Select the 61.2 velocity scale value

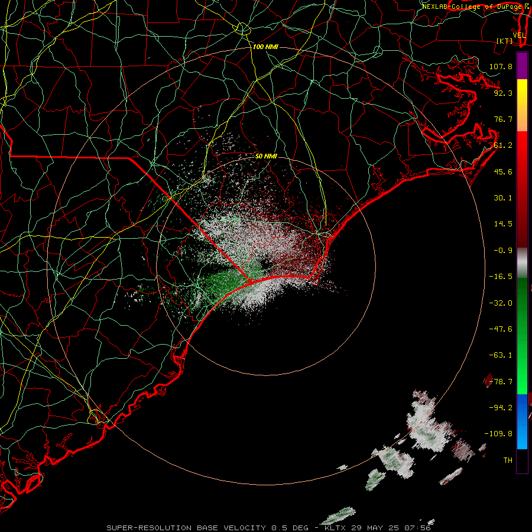tap(503, 145)
